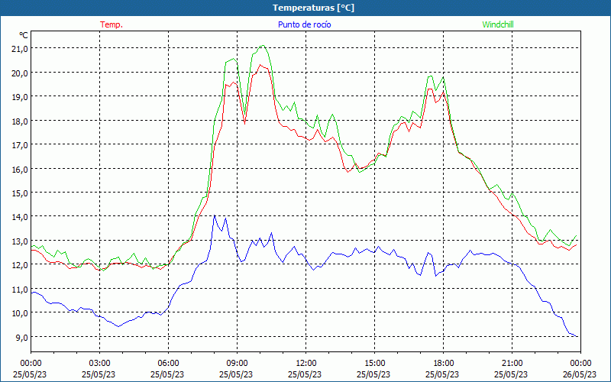
Task: Click the °C unit label on axis
Action: pos(24,35)
